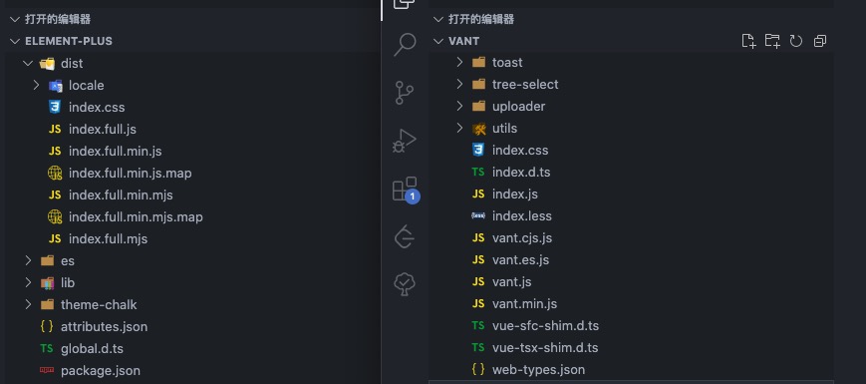Open attributes.json in element-plus
This screenshot has width=866, height=384.
pos(104,326)
